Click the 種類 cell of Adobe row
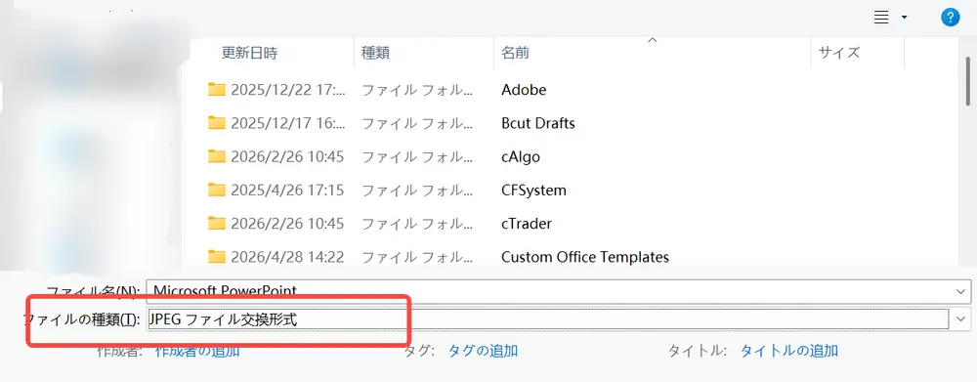 (x=417, y=90)
